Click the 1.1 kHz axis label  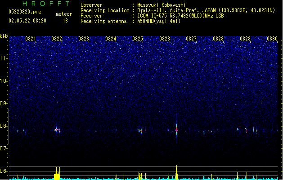(x=4, y=58)
